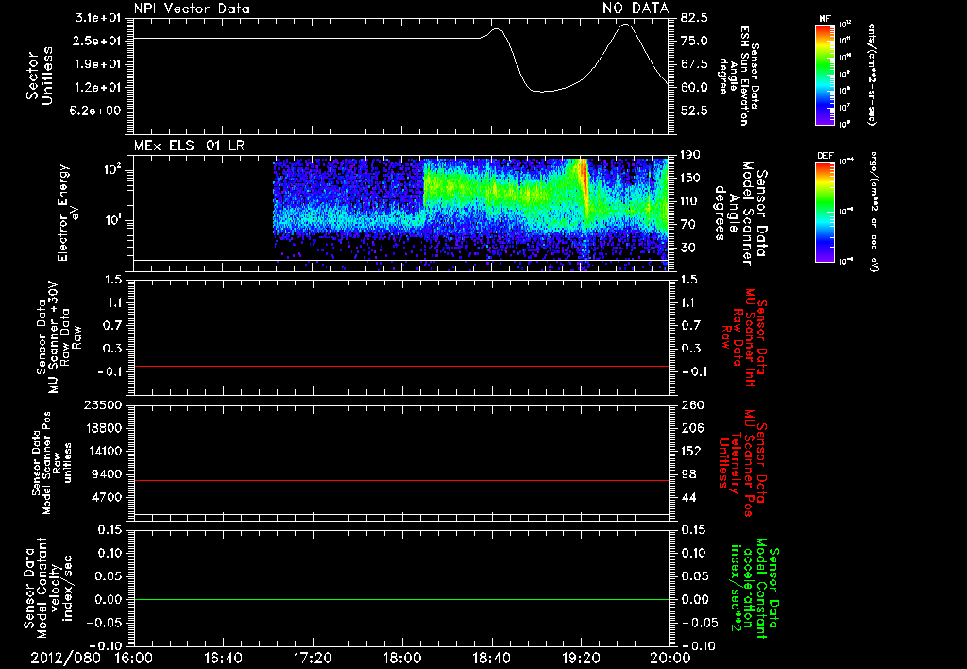
Task: Click the 3.1e+01 sector tick label
Action: pyautogui.click(x=98, y=18)
